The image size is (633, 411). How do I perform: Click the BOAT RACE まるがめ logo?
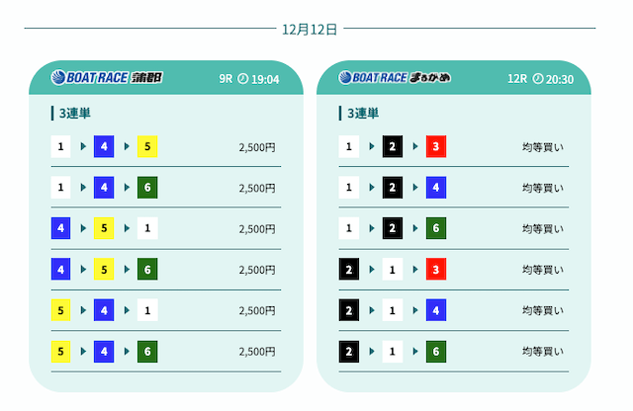[395, 78]
